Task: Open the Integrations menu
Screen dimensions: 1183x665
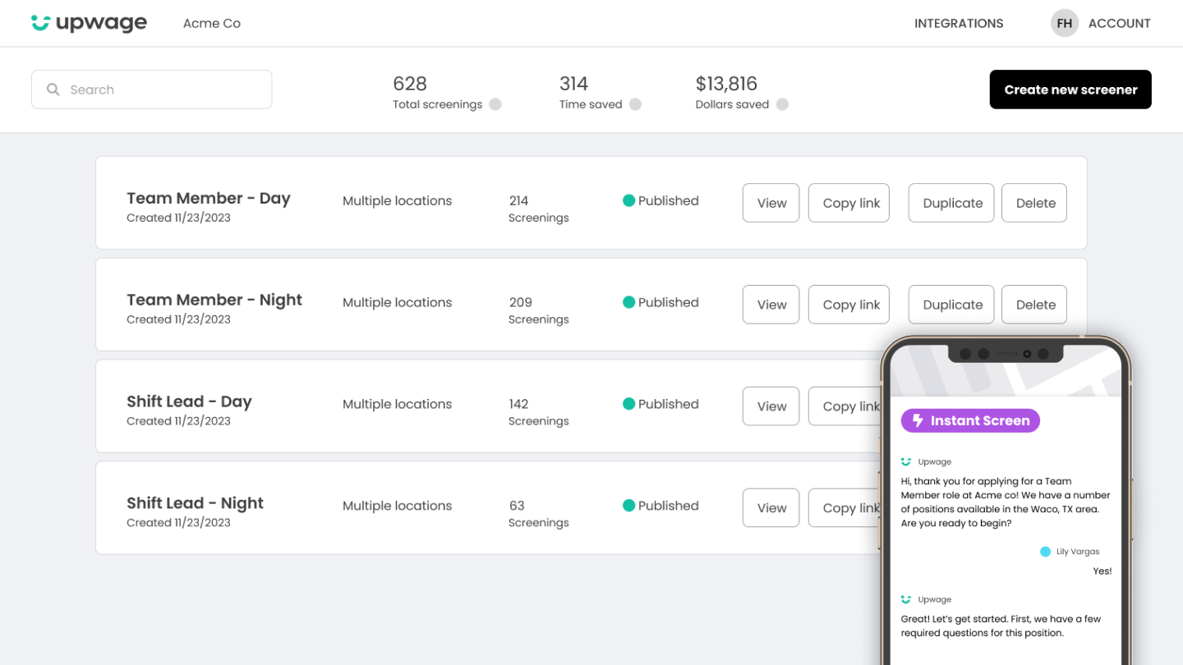Action: 959,23
